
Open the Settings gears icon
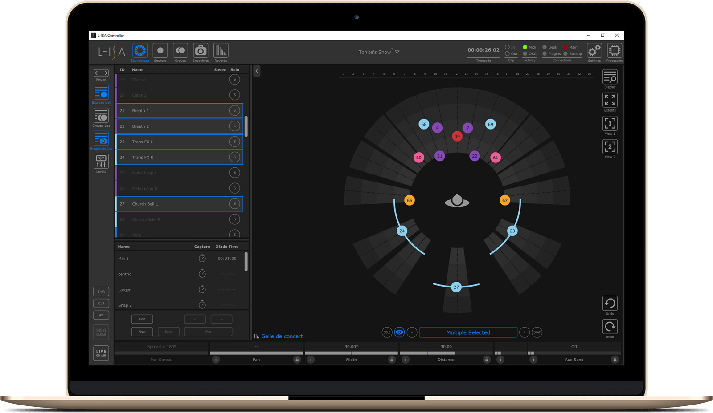(x=594, y=50)
